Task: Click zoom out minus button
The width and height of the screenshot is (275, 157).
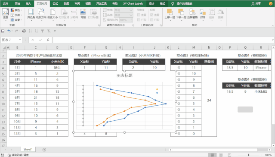Action: [x=235, y=155]
